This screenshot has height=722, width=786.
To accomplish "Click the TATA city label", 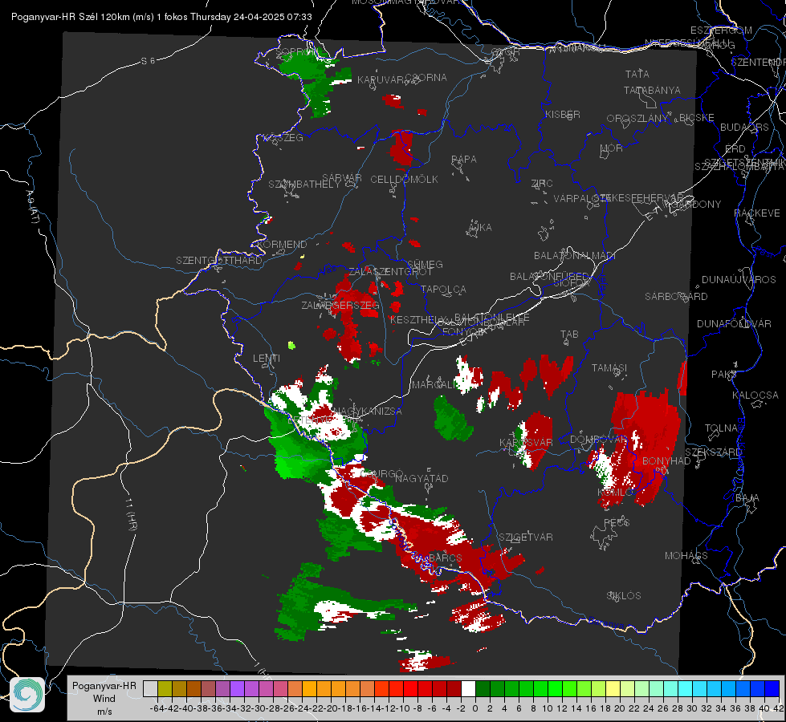I will [637, 74].
